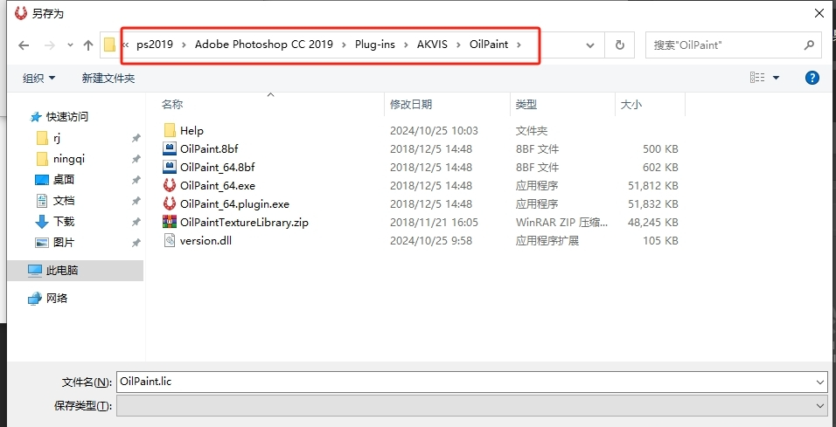Viewport: 836px width, 427px height.
Task: Click the pin icon beside 文档
Action: tap(136, 201)
